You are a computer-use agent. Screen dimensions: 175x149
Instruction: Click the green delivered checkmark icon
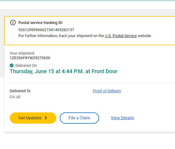coord(12,65)
